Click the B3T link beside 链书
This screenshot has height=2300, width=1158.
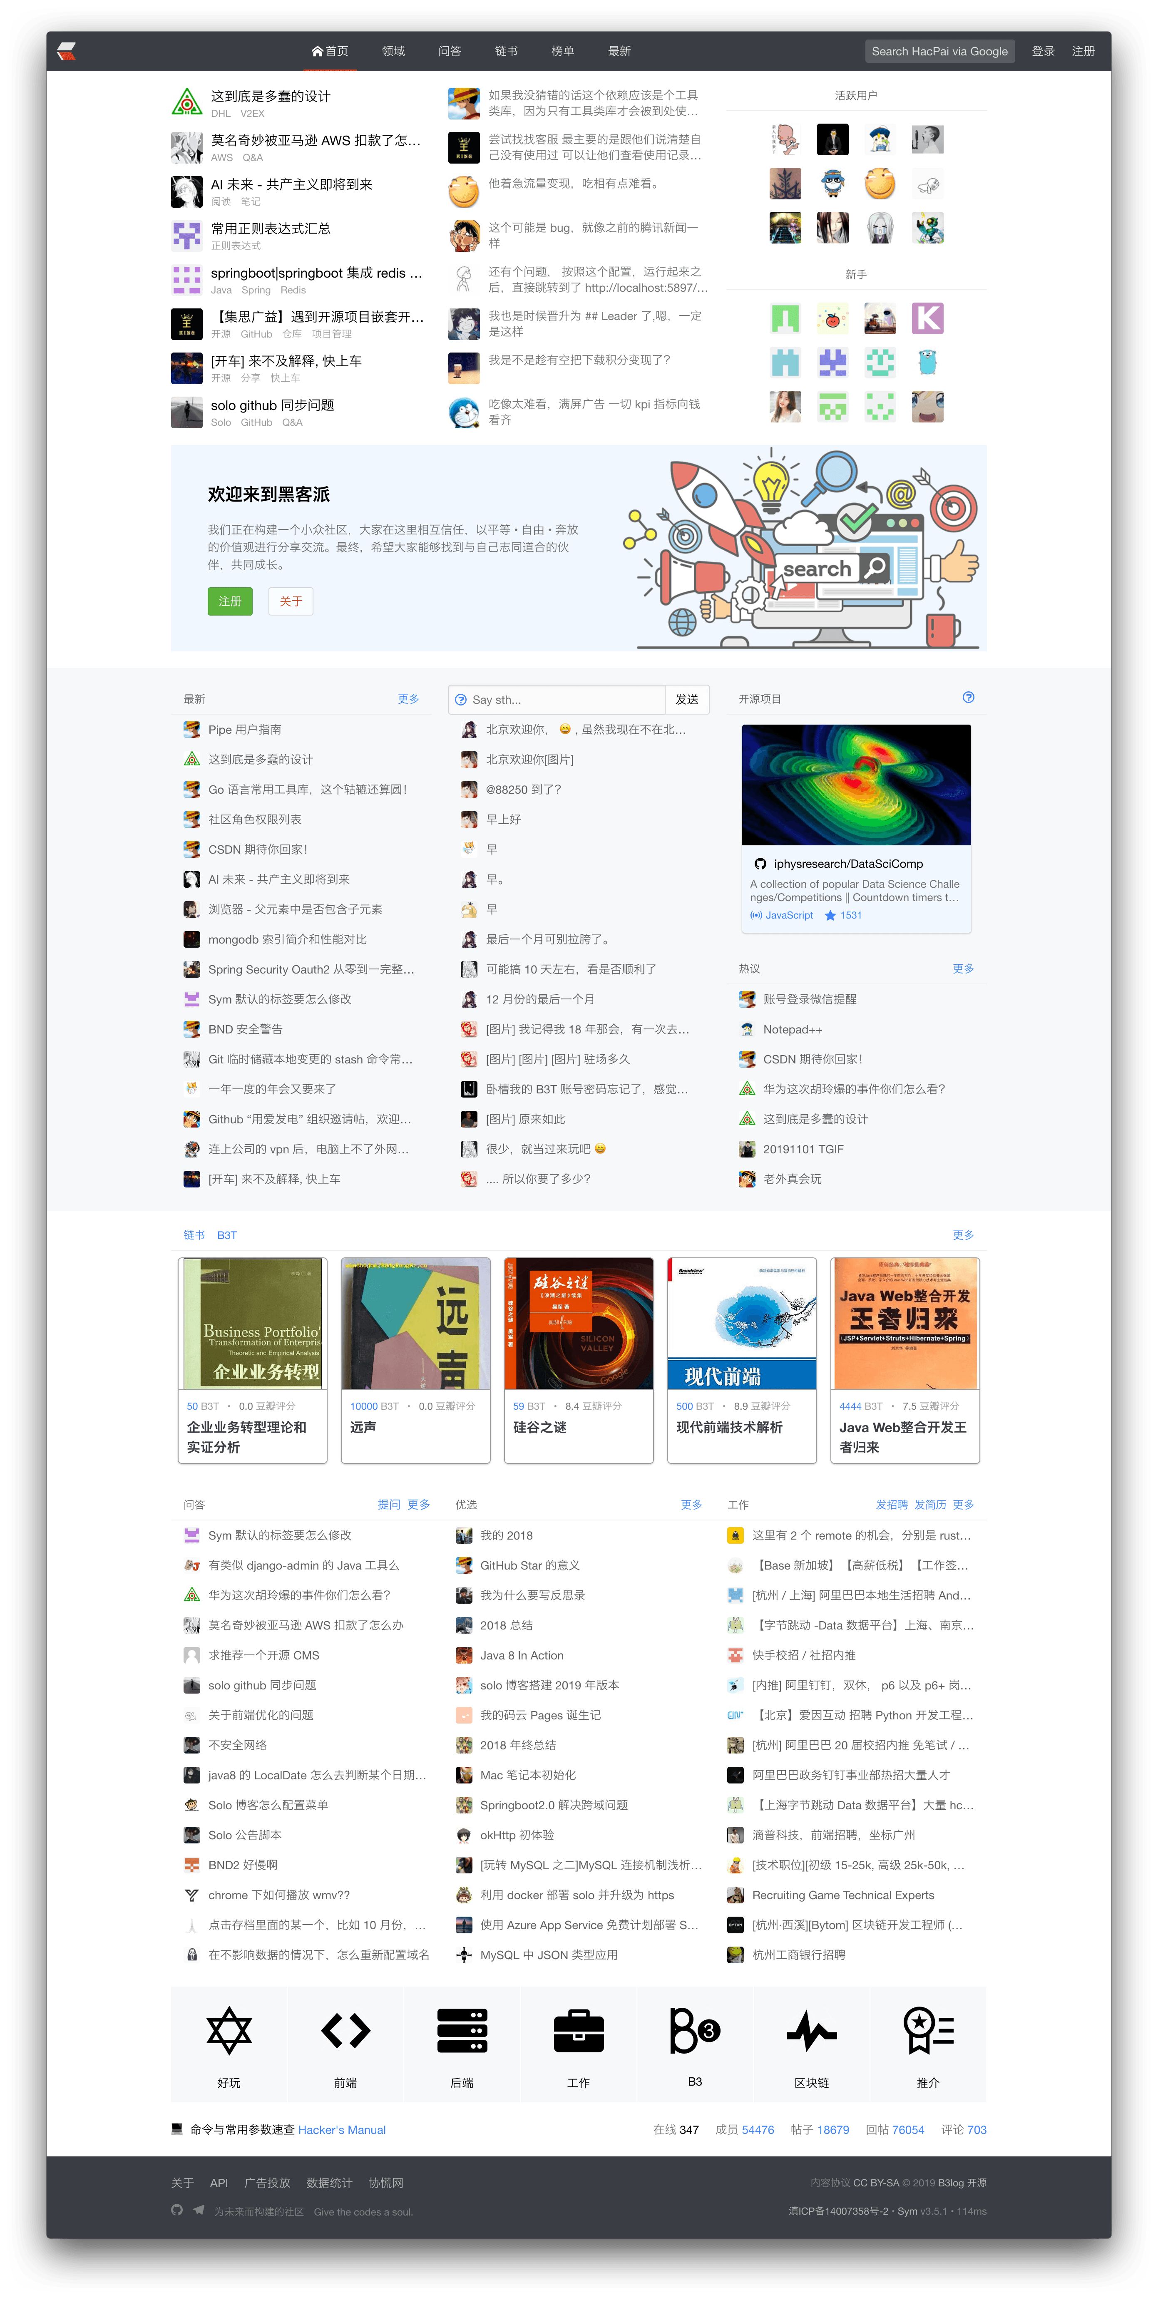[x=227, y=1235]
